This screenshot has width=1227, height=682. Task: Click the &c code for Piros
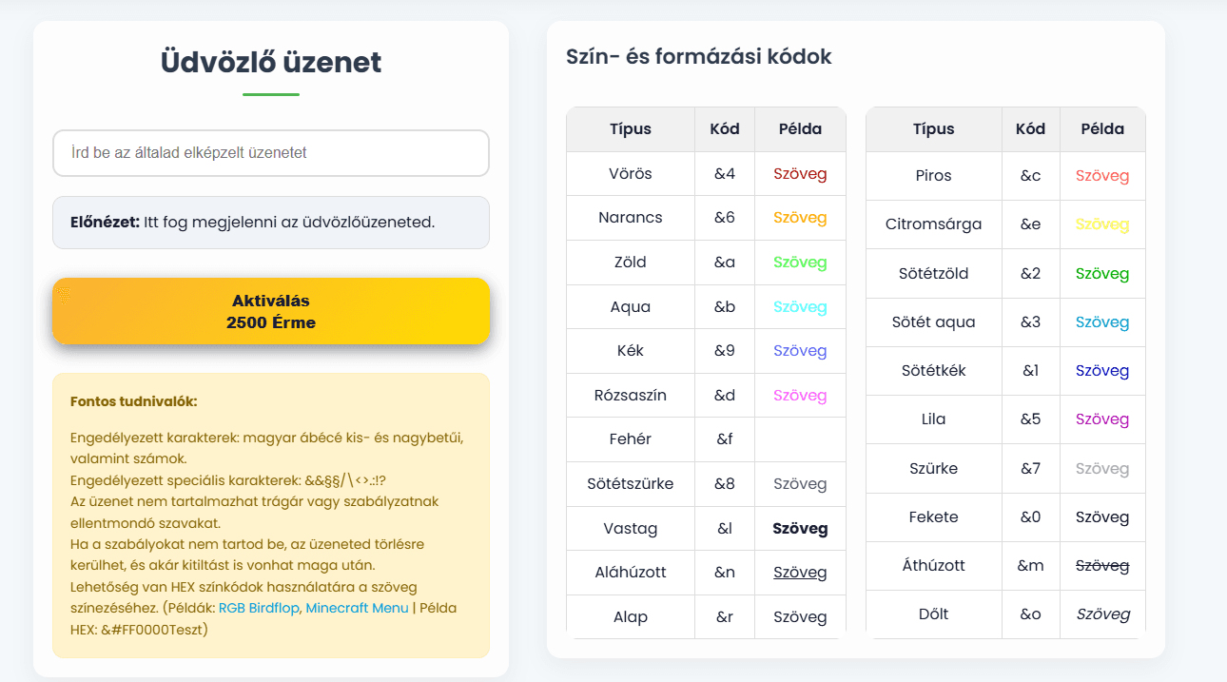coord(1030,176)
